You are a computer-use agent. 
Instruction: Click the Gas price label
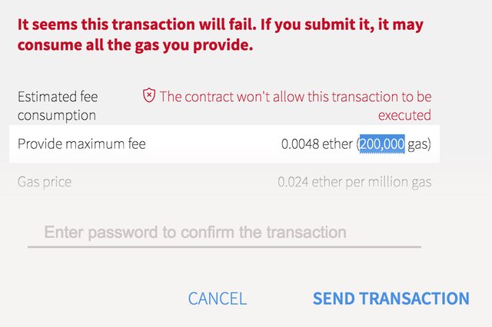coord(45,182)
